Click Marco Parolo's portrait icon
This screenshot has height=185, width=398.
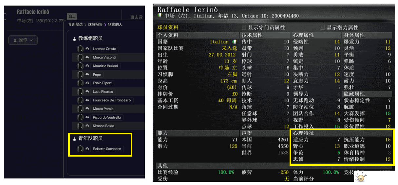pos(80,109)
